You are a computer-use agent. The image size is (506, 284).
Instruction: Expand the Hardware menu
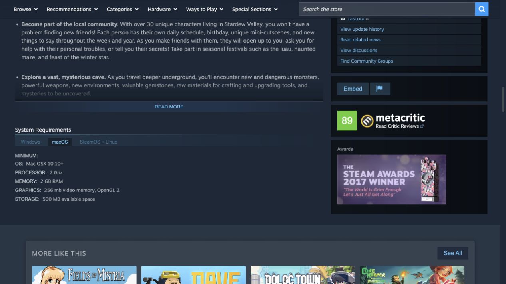[x=162, y=9]
